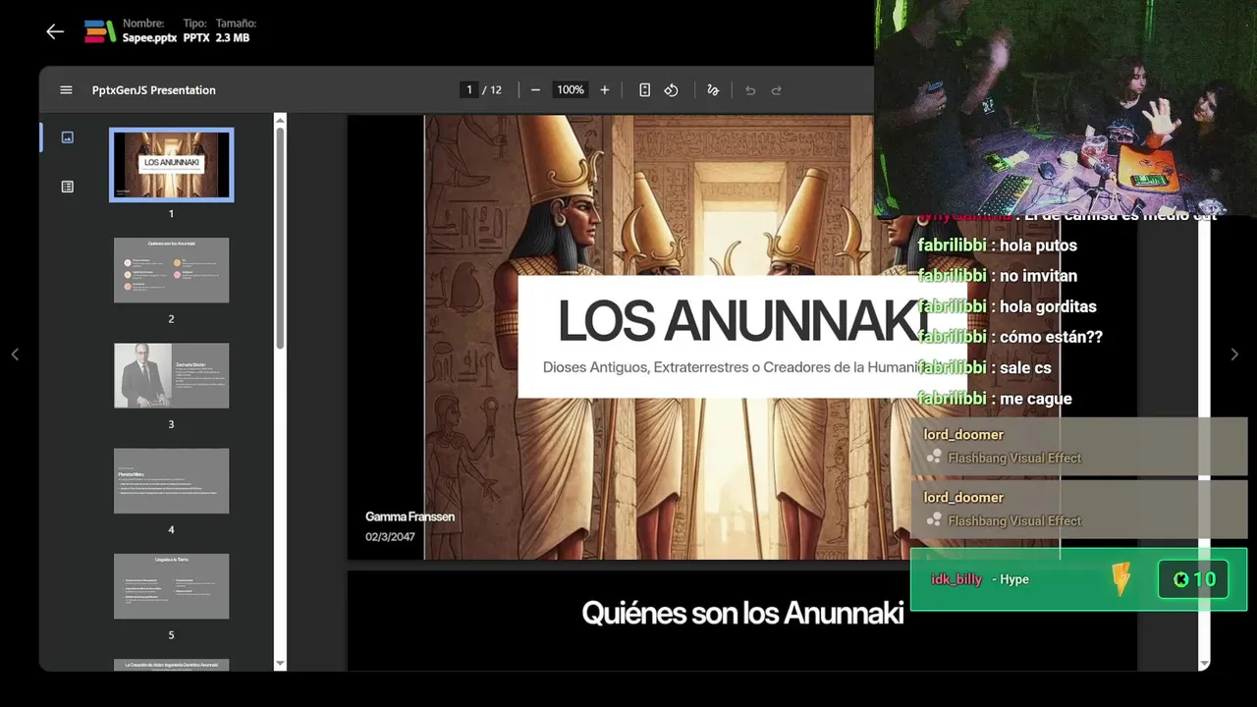
Task: Click chat message sale cs
Action: pos(985,367)
